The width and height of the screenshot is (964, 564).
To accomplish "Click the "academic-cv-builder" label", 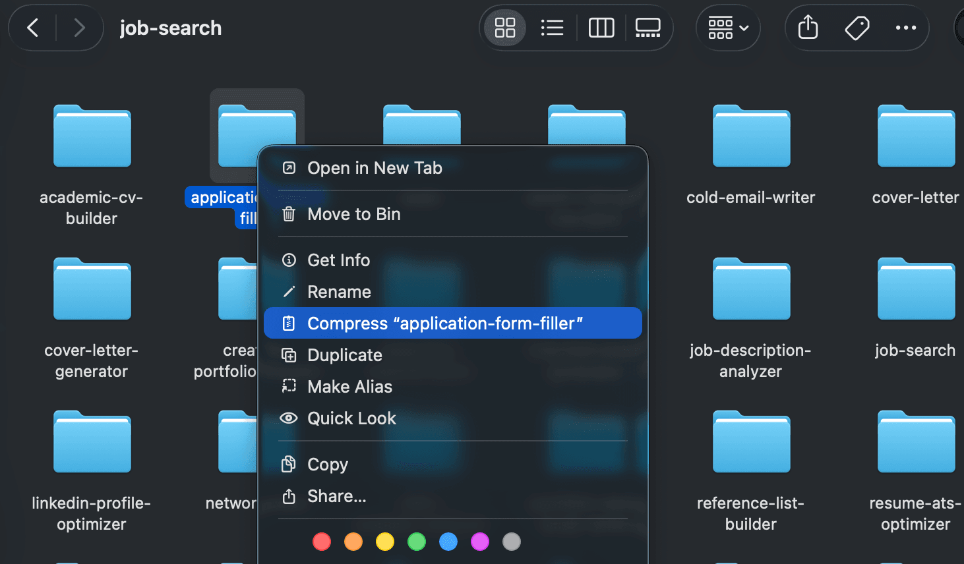I will point(92,208).
